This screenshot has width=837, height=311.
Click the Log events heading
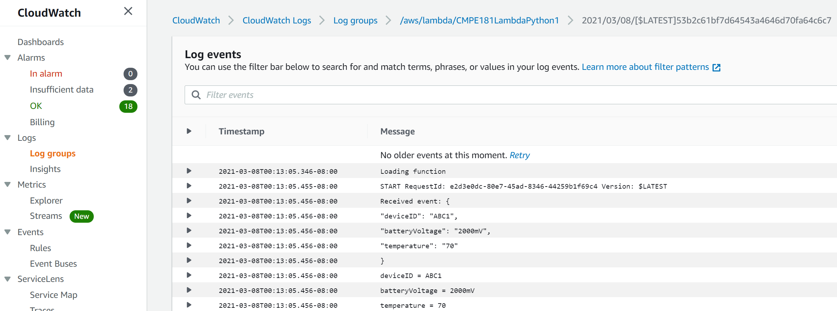[213, 54]
